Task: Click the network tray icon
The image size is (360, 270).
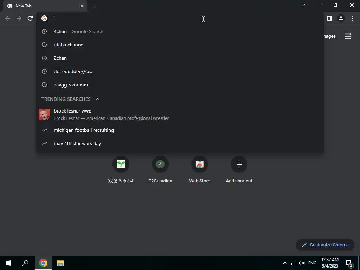Action: click(x=294, y=263)
